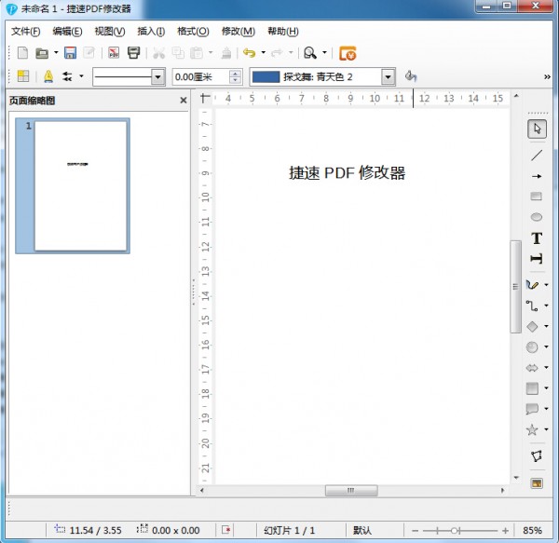Select the Rectangle shape tool

(536, 197)
